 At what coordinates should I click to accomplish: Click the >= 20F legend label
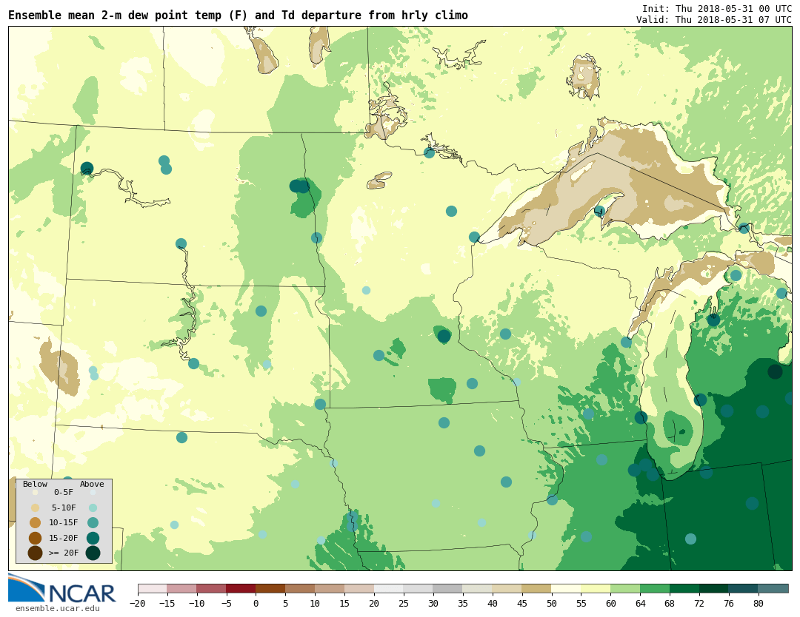point(64,553)
